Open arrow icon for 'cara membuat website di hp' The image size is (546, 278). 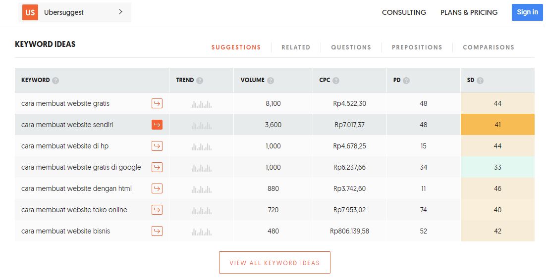tap(157, 146)
